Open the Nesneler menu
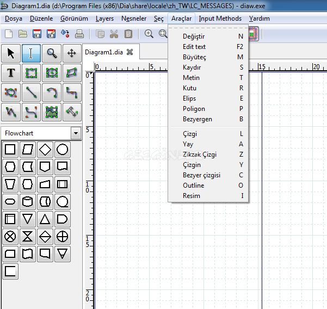 tap(134, 18)
